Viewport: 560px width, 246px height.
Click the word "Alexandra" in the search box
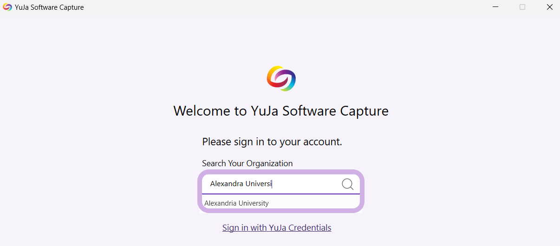[x=227, y=184]
